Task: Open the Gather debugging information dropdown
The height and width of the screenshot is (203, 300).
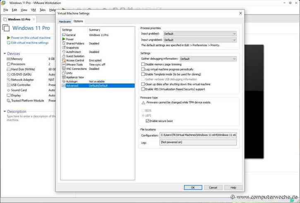Action: tap(208, 59)
